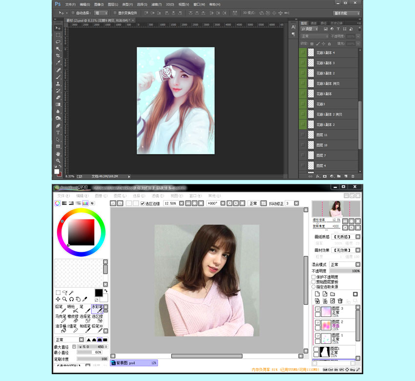The image size is (415, 381).
Task: Click the SAI new layer folder icon
Action: coord(332,294)
